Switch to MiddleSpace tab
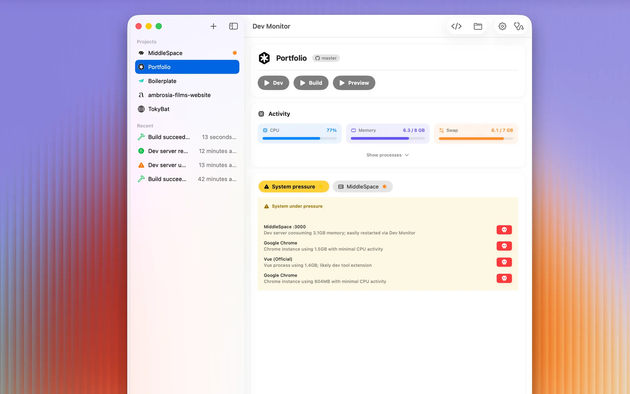The height and width of the screenshot is (394, 630). coord(363,186)
